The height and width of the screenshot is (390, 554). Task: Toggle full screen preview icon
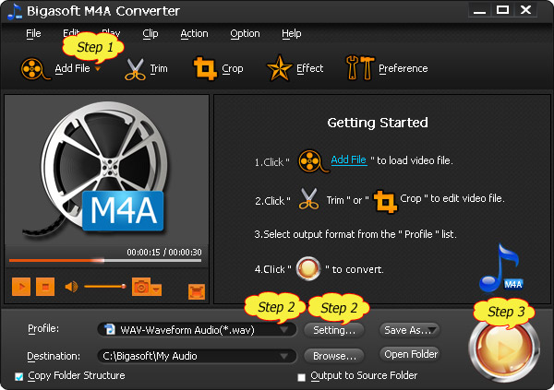[197, 291]
